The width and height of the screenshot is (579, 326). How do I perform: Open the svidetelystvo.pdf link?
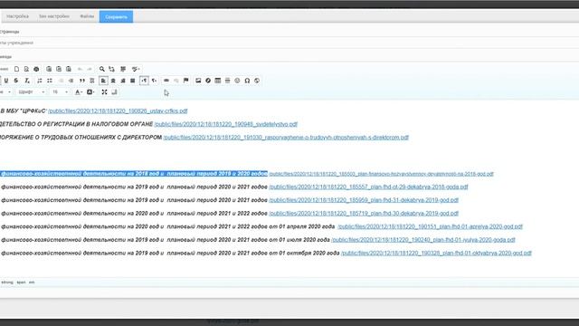tap(225, 124)
